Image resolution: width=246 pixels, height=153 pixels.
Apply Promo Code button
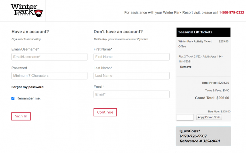click(209, 117)
